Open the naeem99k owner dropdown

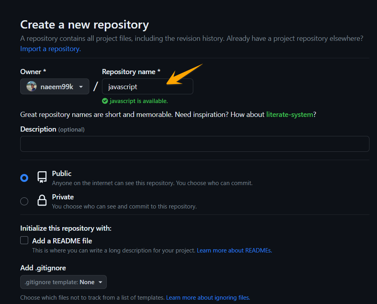tap(55, 86)
